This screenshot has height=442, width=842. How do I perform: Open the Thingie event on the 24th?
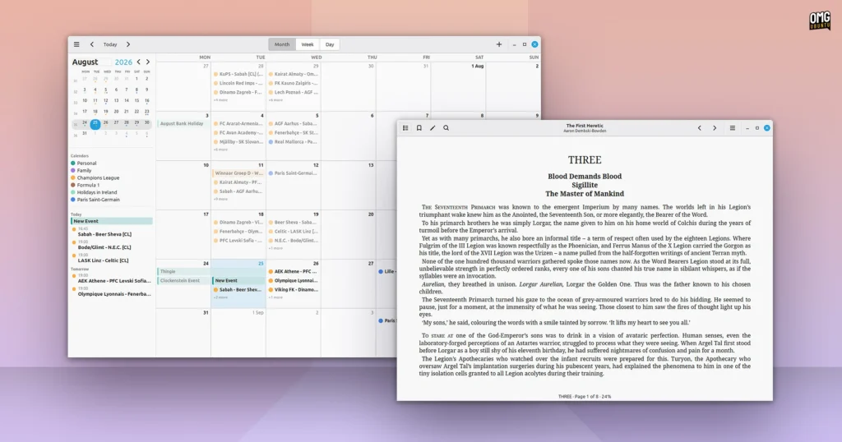[183, 271]
